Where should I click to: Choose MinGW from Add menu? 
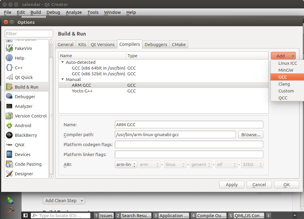tap(287, 70)
